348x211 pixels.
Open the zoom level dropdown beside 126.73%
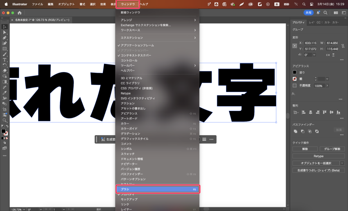[24, 209]
